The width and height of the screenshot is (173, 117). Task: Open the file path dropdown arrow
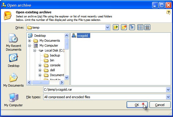pos(168,89)
